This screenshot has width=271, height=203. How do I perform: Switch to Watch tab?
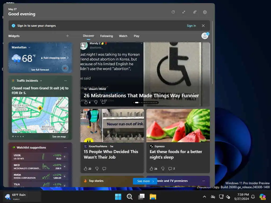pyautogui.click(x=123, y=36)
